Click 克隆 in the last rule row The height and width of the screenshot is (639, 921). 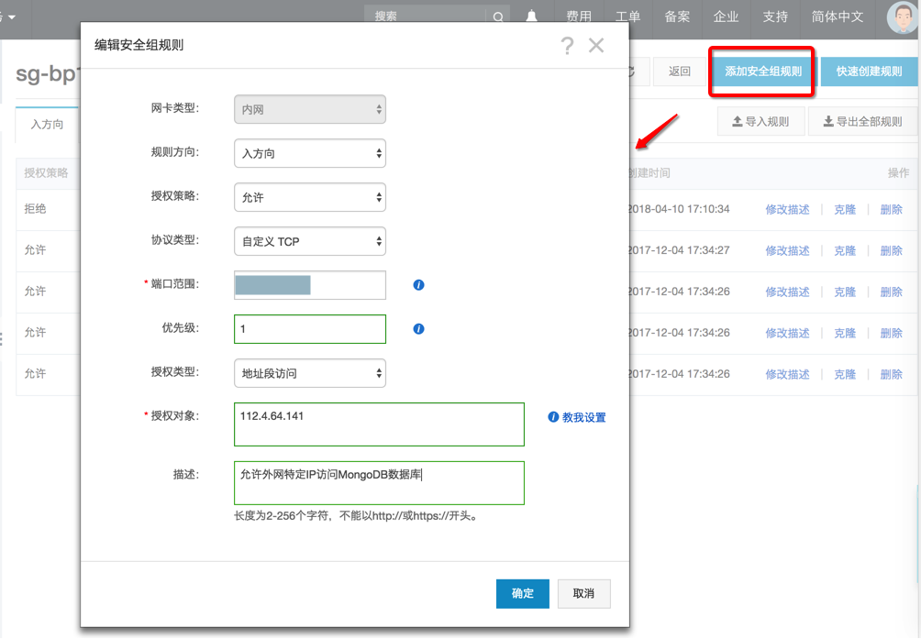pyautogui.click(x=845, y=374)
